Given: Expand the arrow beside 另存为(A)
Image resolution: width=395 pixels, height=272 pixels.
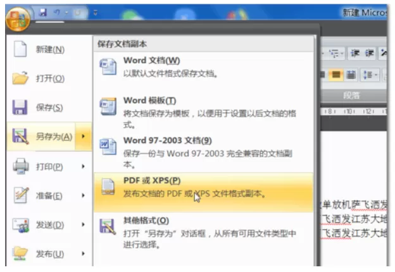Looking at the screenshot, I should coord(84,137).
